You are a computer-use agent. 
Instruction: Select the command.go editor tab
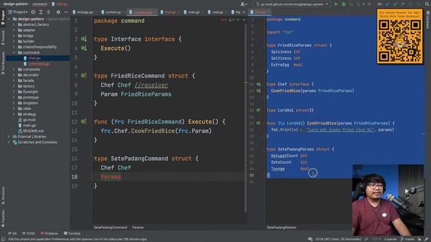142,12
